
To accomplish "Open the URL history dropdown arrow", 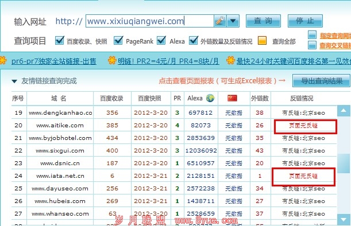I will (x=233, y=21).
